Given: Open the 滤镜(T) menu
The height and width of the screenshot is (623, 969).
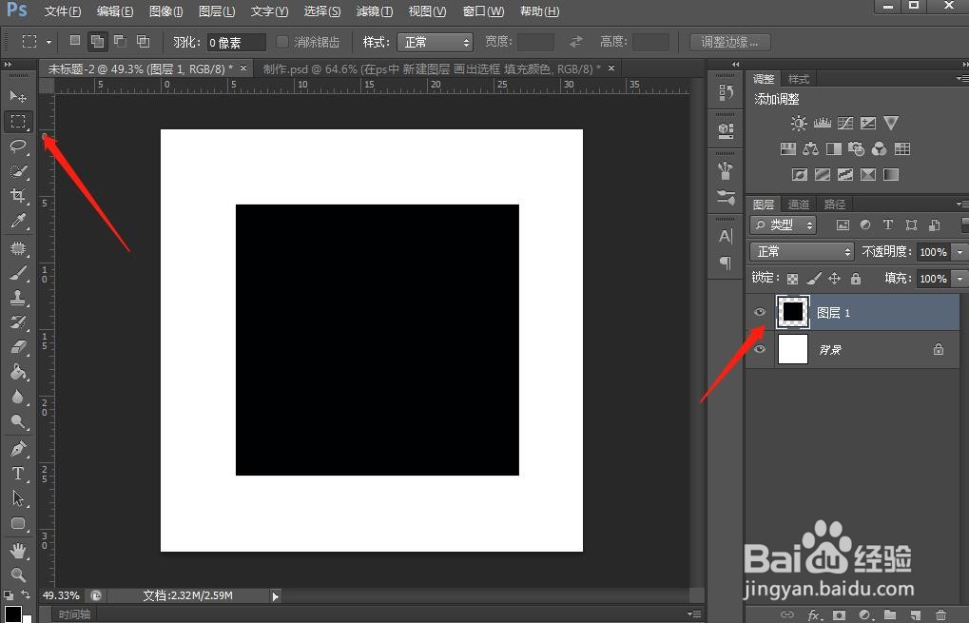Looking at the screenshot, I should [x=375, y=11].
